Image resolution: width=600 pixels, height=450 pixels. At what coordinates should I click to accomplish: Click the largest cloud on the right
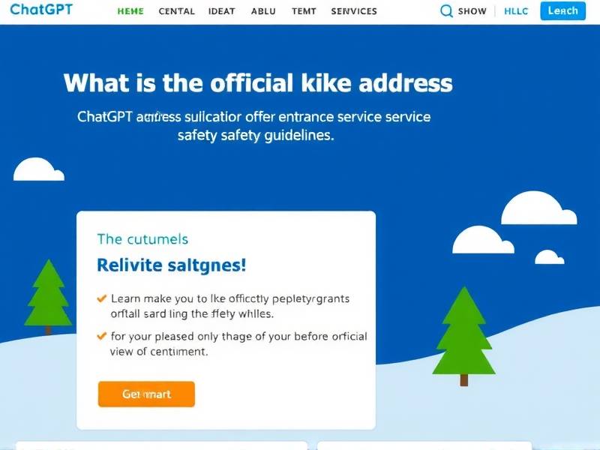pos(538,208)
